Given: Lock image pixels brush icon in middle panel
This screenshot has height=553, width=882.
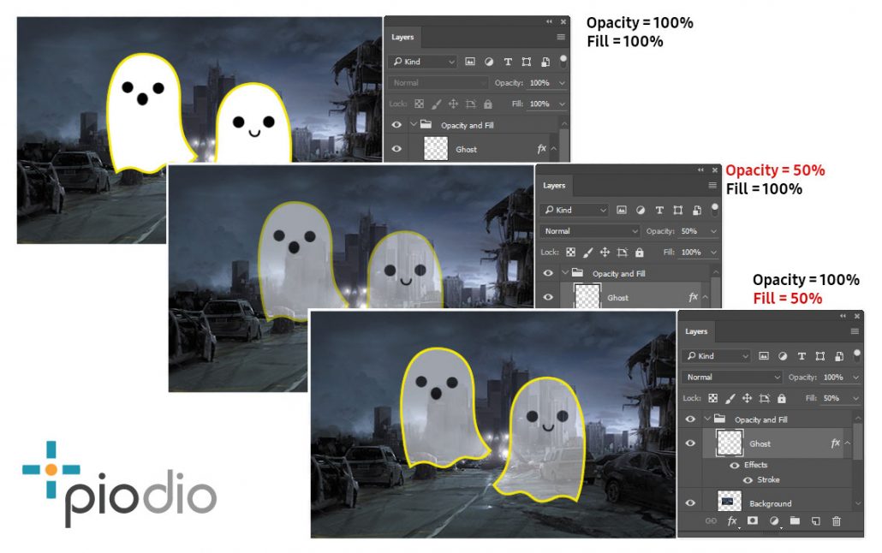Looking at the screenshot, I should (x=587, y=253).
